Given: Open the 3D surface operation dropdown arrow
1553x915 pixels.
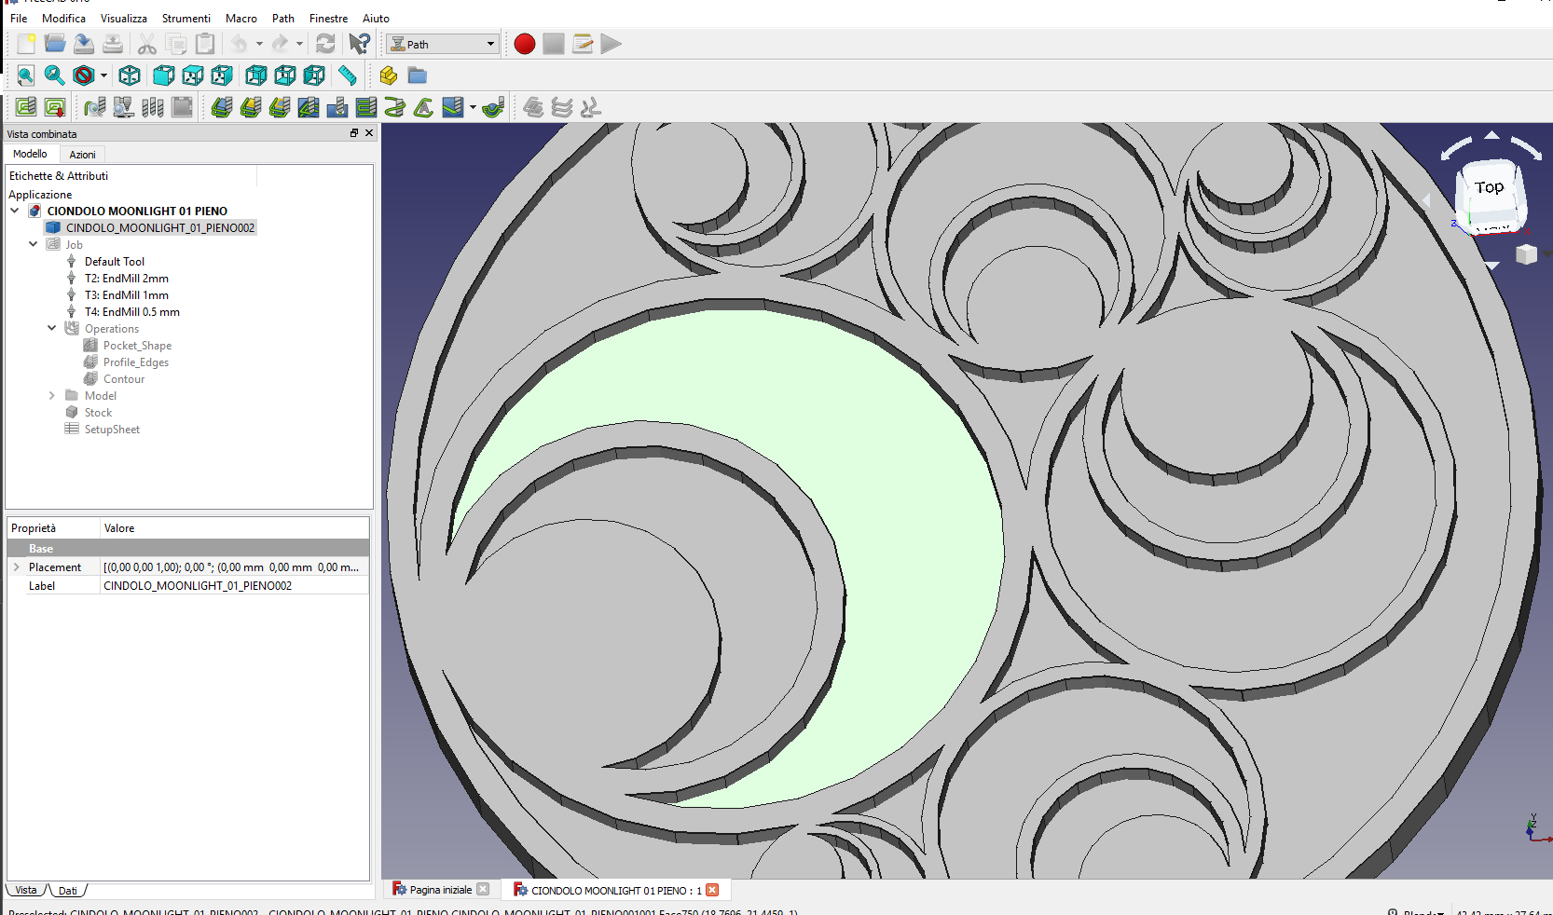Looking at the screenshot, I should coord(474,108).
